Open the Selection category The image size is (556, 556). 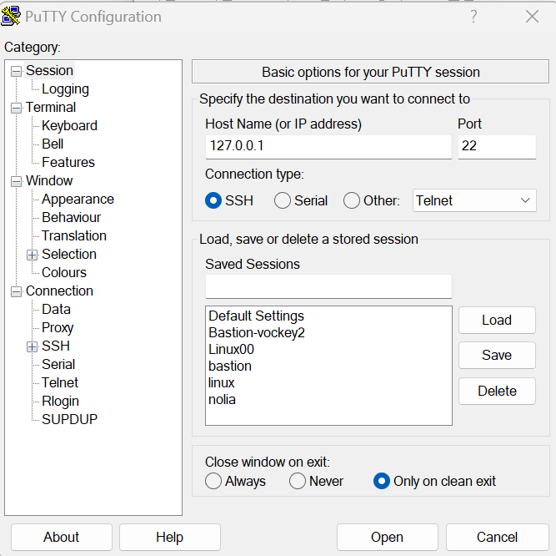[x=69, y=255]
